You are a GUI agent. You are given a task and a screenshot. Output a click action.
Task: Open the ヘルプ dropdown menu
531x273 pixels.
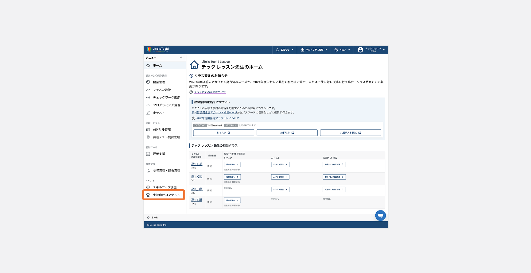(342, 50)
